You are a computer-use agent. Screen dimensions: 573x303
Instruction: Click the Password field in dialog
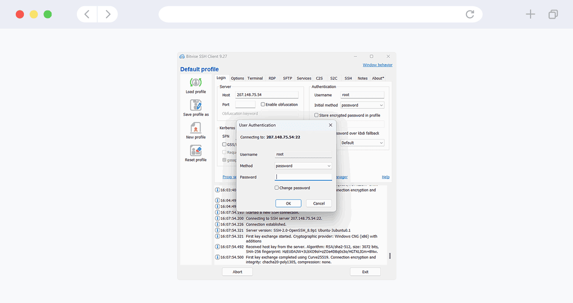(x=303, y=177)
